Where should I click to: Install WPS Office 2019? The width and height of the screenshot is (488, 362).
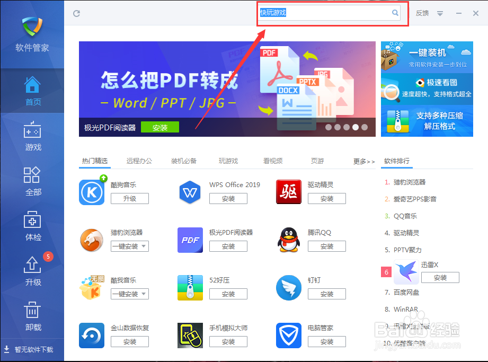point(228,199)
